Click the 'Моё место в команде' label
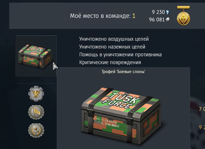The image size is (205, 149). [100, 16]
